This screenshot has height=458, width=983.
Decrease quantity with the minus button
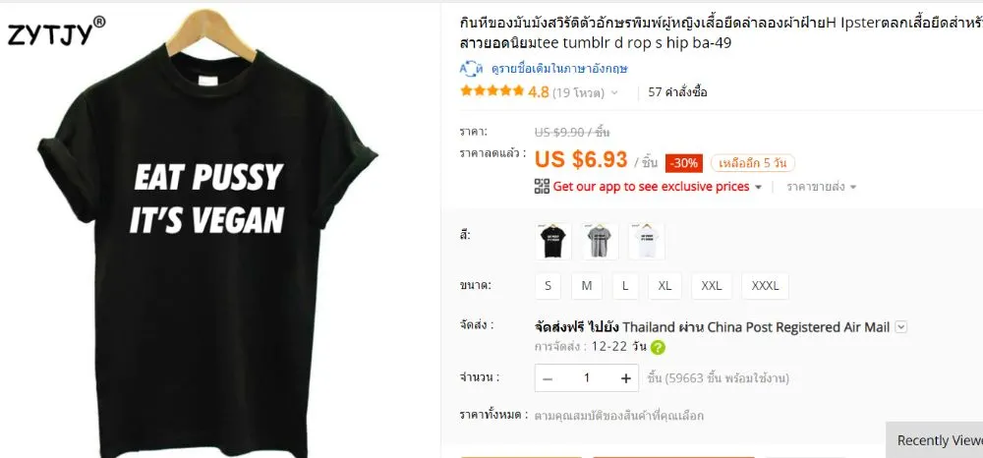coord(548,377)
